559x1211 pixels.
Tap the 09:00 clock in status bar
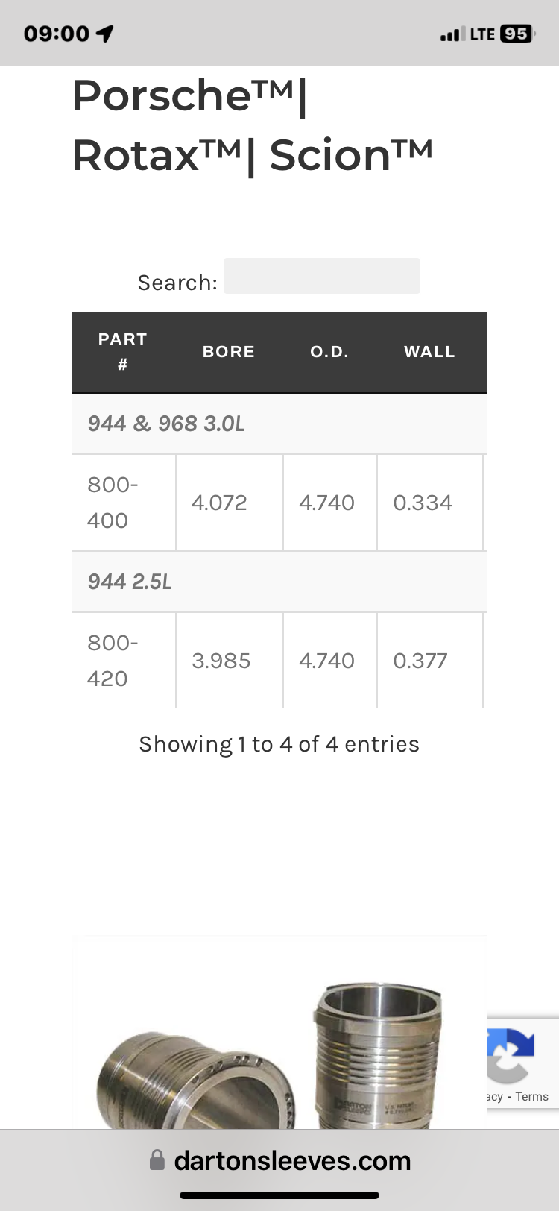[57, 34]
